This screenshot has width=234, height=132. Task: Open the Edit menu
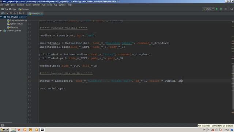point(7,5)
